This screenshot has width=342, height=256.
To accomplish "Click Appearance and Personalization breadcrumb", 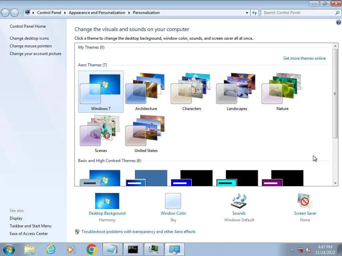I will [97, 13].
